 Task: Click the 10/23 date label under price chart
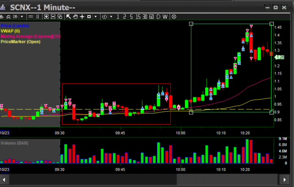(4, 133)
